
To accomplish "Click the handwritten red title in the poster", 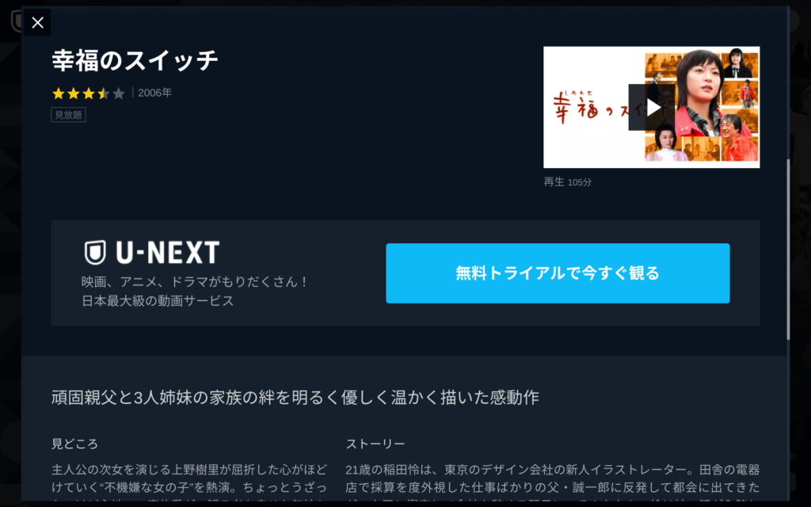I will click(589, 107).
